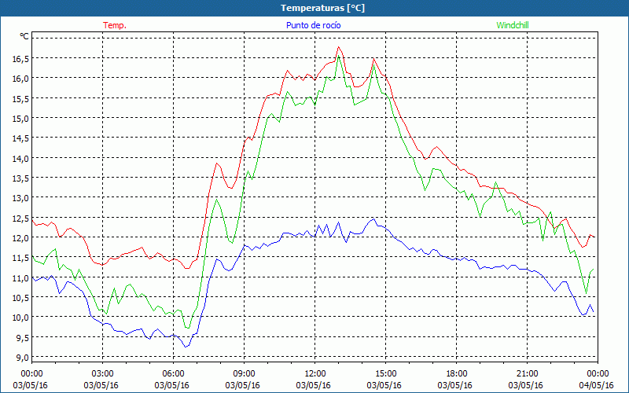This screenshot has width=629, height=393.
Task: Click the 15,0 y-axis value
Action: coord(21,119)
